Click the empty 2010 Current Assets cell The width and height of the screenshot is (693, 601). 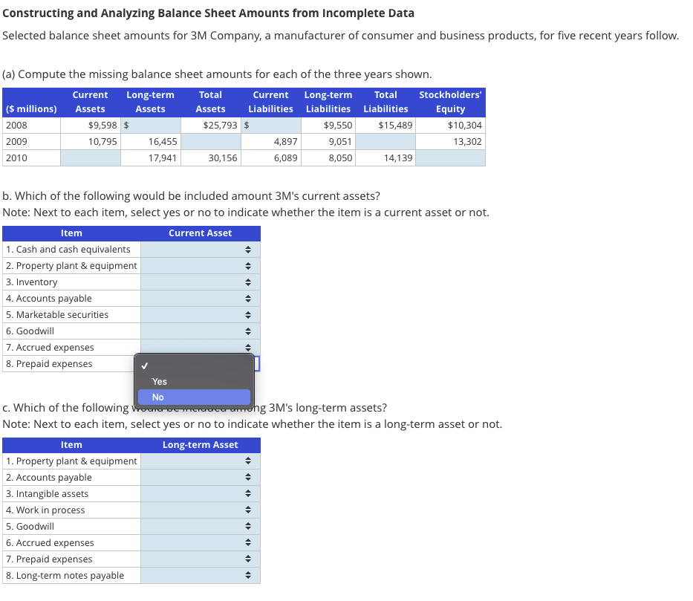click(90, 157)
